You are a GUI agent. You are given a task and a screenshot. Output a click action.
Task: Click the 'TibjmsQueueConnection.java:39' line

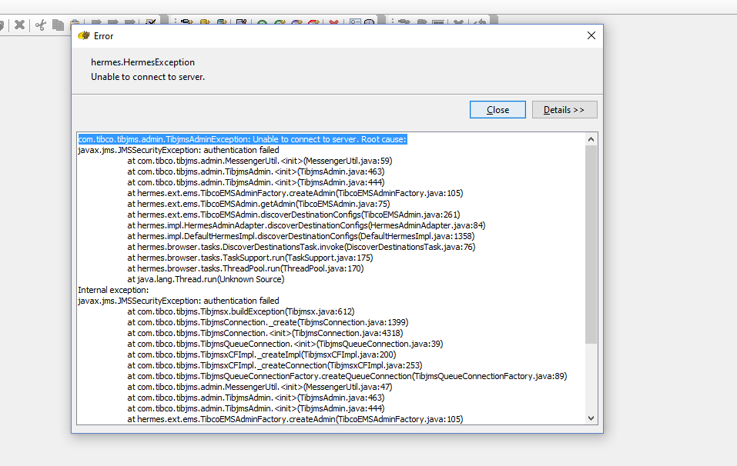tap(285, 345)
